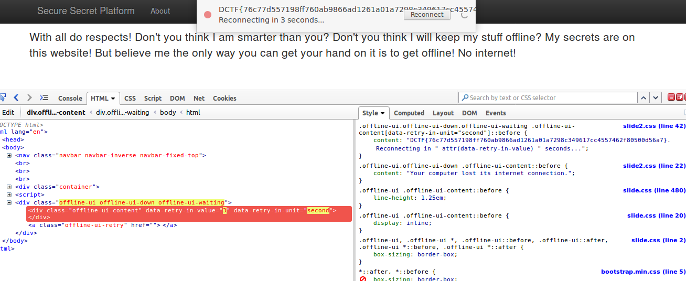Minimize the Firebug panel
Image resolution: width=686 pixels, height=281 pixels.
(671, 97)
